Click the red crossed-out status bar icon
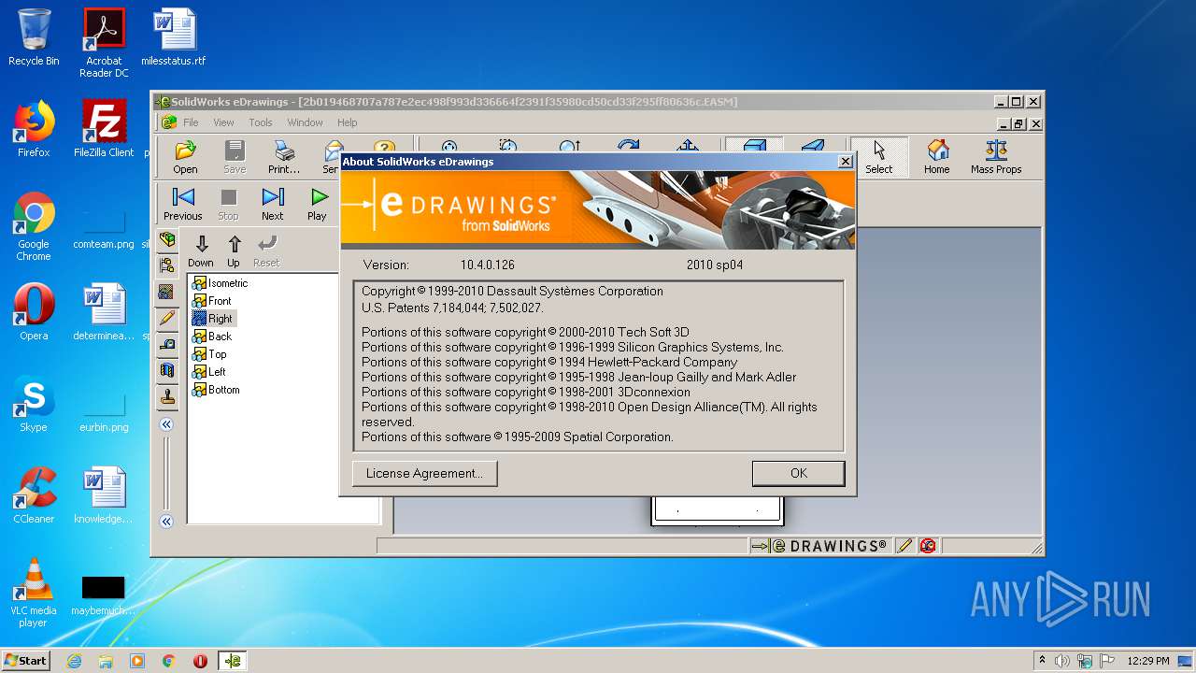 click(x=928, y=546)
